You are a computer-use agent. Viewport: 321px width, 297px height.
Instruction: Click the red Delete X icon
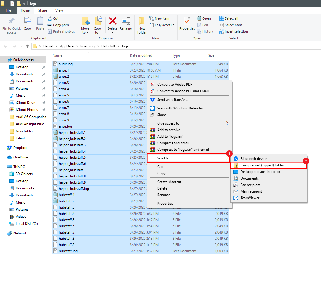point(113,21)
